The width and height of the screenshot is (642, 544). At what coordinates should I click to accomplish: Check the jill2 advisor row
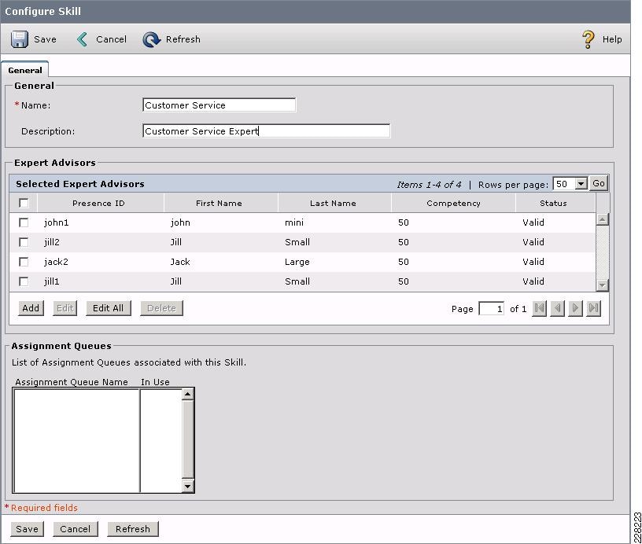pos(24,242)
